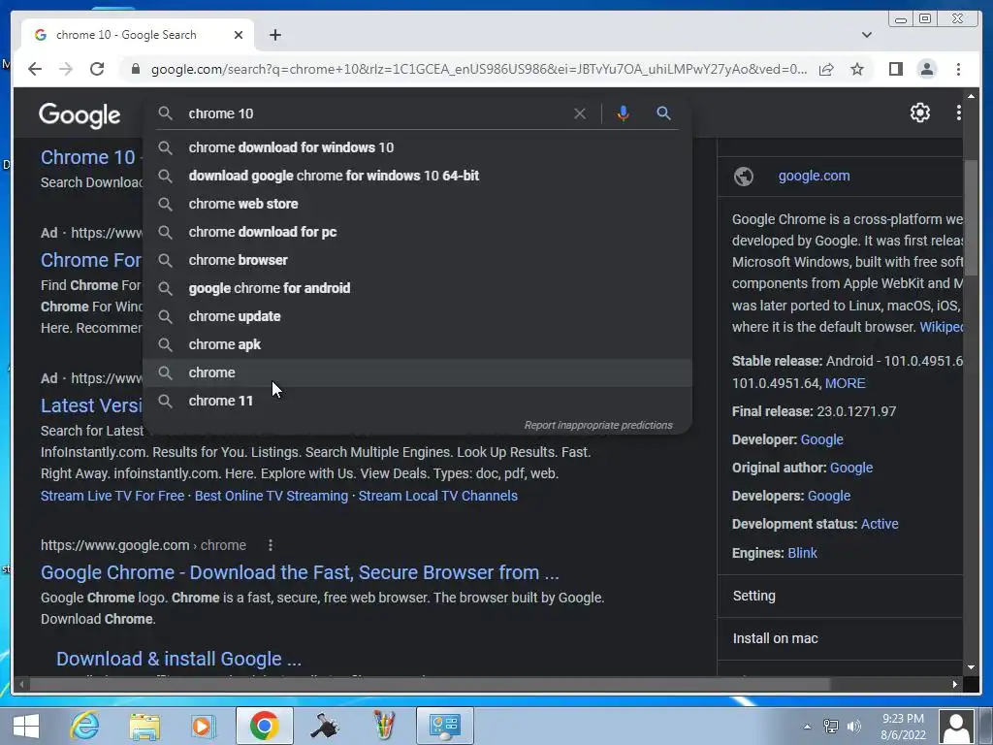993x745 pixels.
Task: Open the Developers: Google link
Action: point(829,496)
